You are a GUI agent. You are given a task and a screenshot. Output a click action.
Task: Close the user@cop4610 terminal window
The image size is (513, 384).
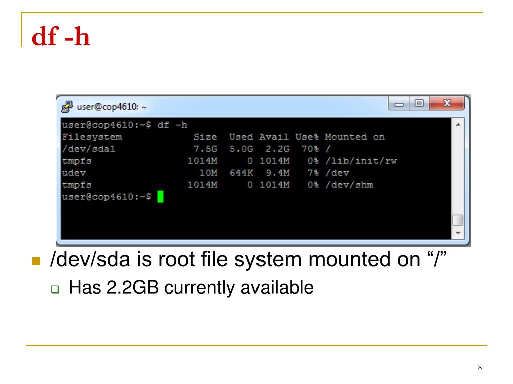(447, 104)
